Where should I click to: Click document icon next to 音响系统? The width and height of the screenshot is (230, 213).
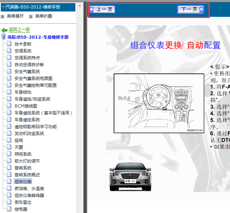click(9, 167)
